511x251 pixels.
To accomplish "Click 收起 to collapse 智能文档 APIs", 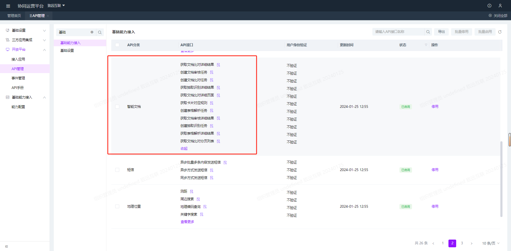I will 184,148.
